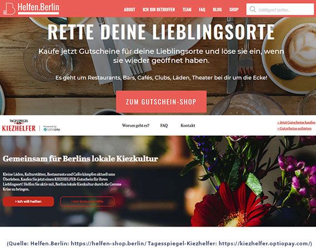This screenshot has width=316, height=252.
Task: Follow Jetzt Gutscheine kaufen link
Action: coord(296,122)
